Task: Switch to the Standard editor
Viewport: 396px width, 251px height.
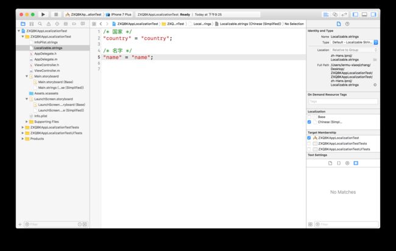Action: [x=326, y=15]
